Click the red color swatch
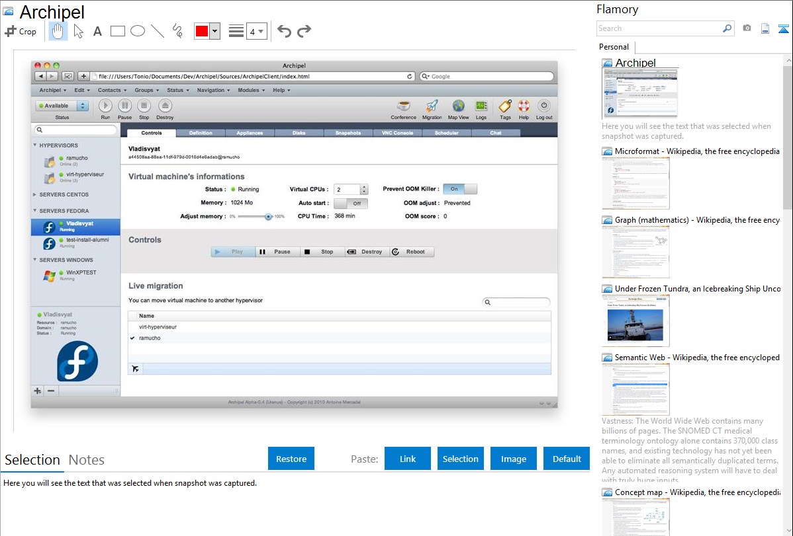 (201, 31)
